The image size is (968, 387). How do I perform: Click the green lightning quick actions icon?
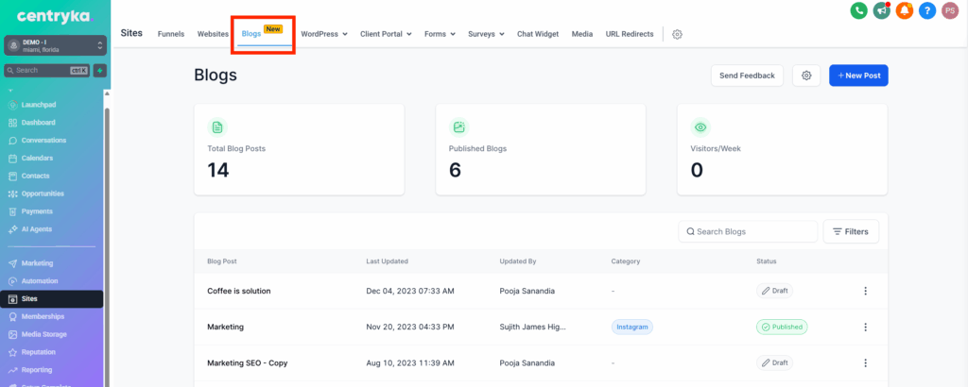pos(99,71)
